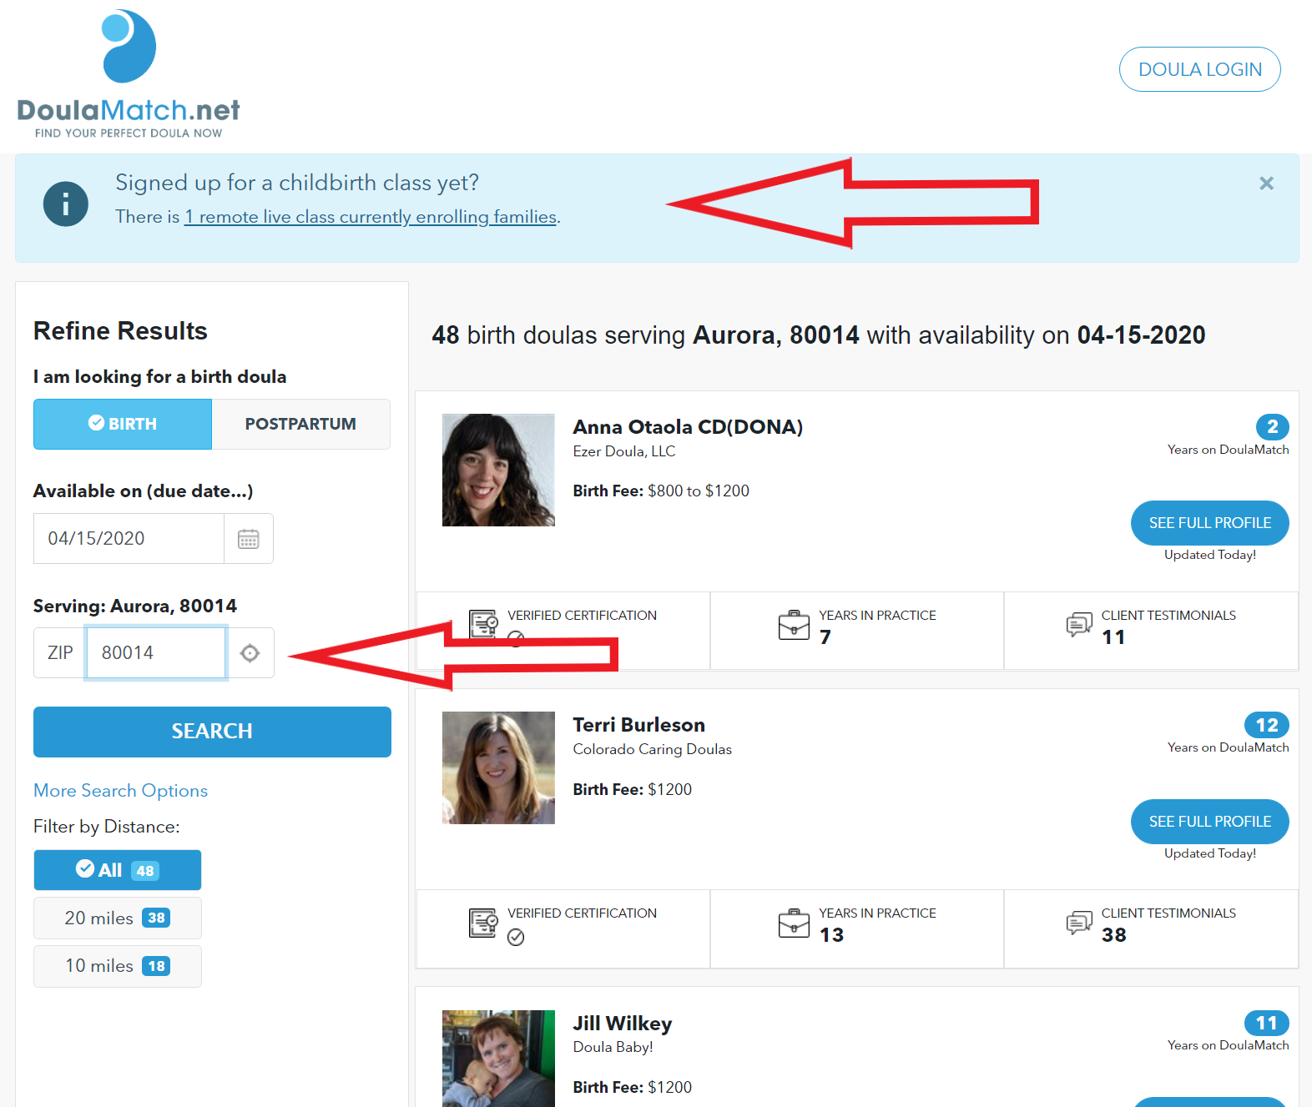Select the All distance filter
The image size is (1312, 1107).
coord(118,870)
